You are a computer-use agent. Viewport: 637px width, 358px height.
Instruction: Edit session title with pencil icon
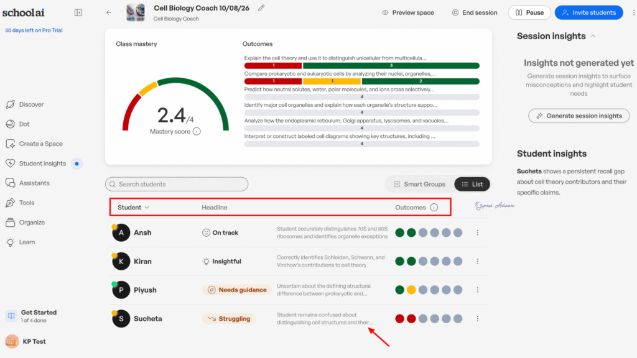click(x=261, y=7)
